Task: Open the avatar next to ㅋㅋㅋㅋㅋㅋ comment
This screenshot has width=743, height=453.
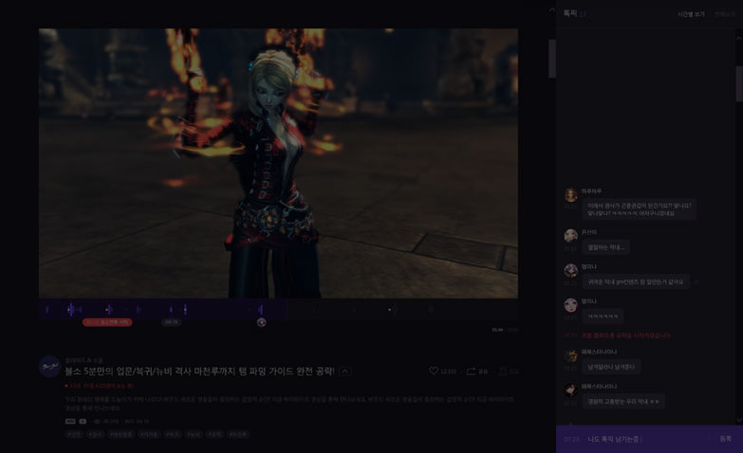Action: tap(570, 305)
